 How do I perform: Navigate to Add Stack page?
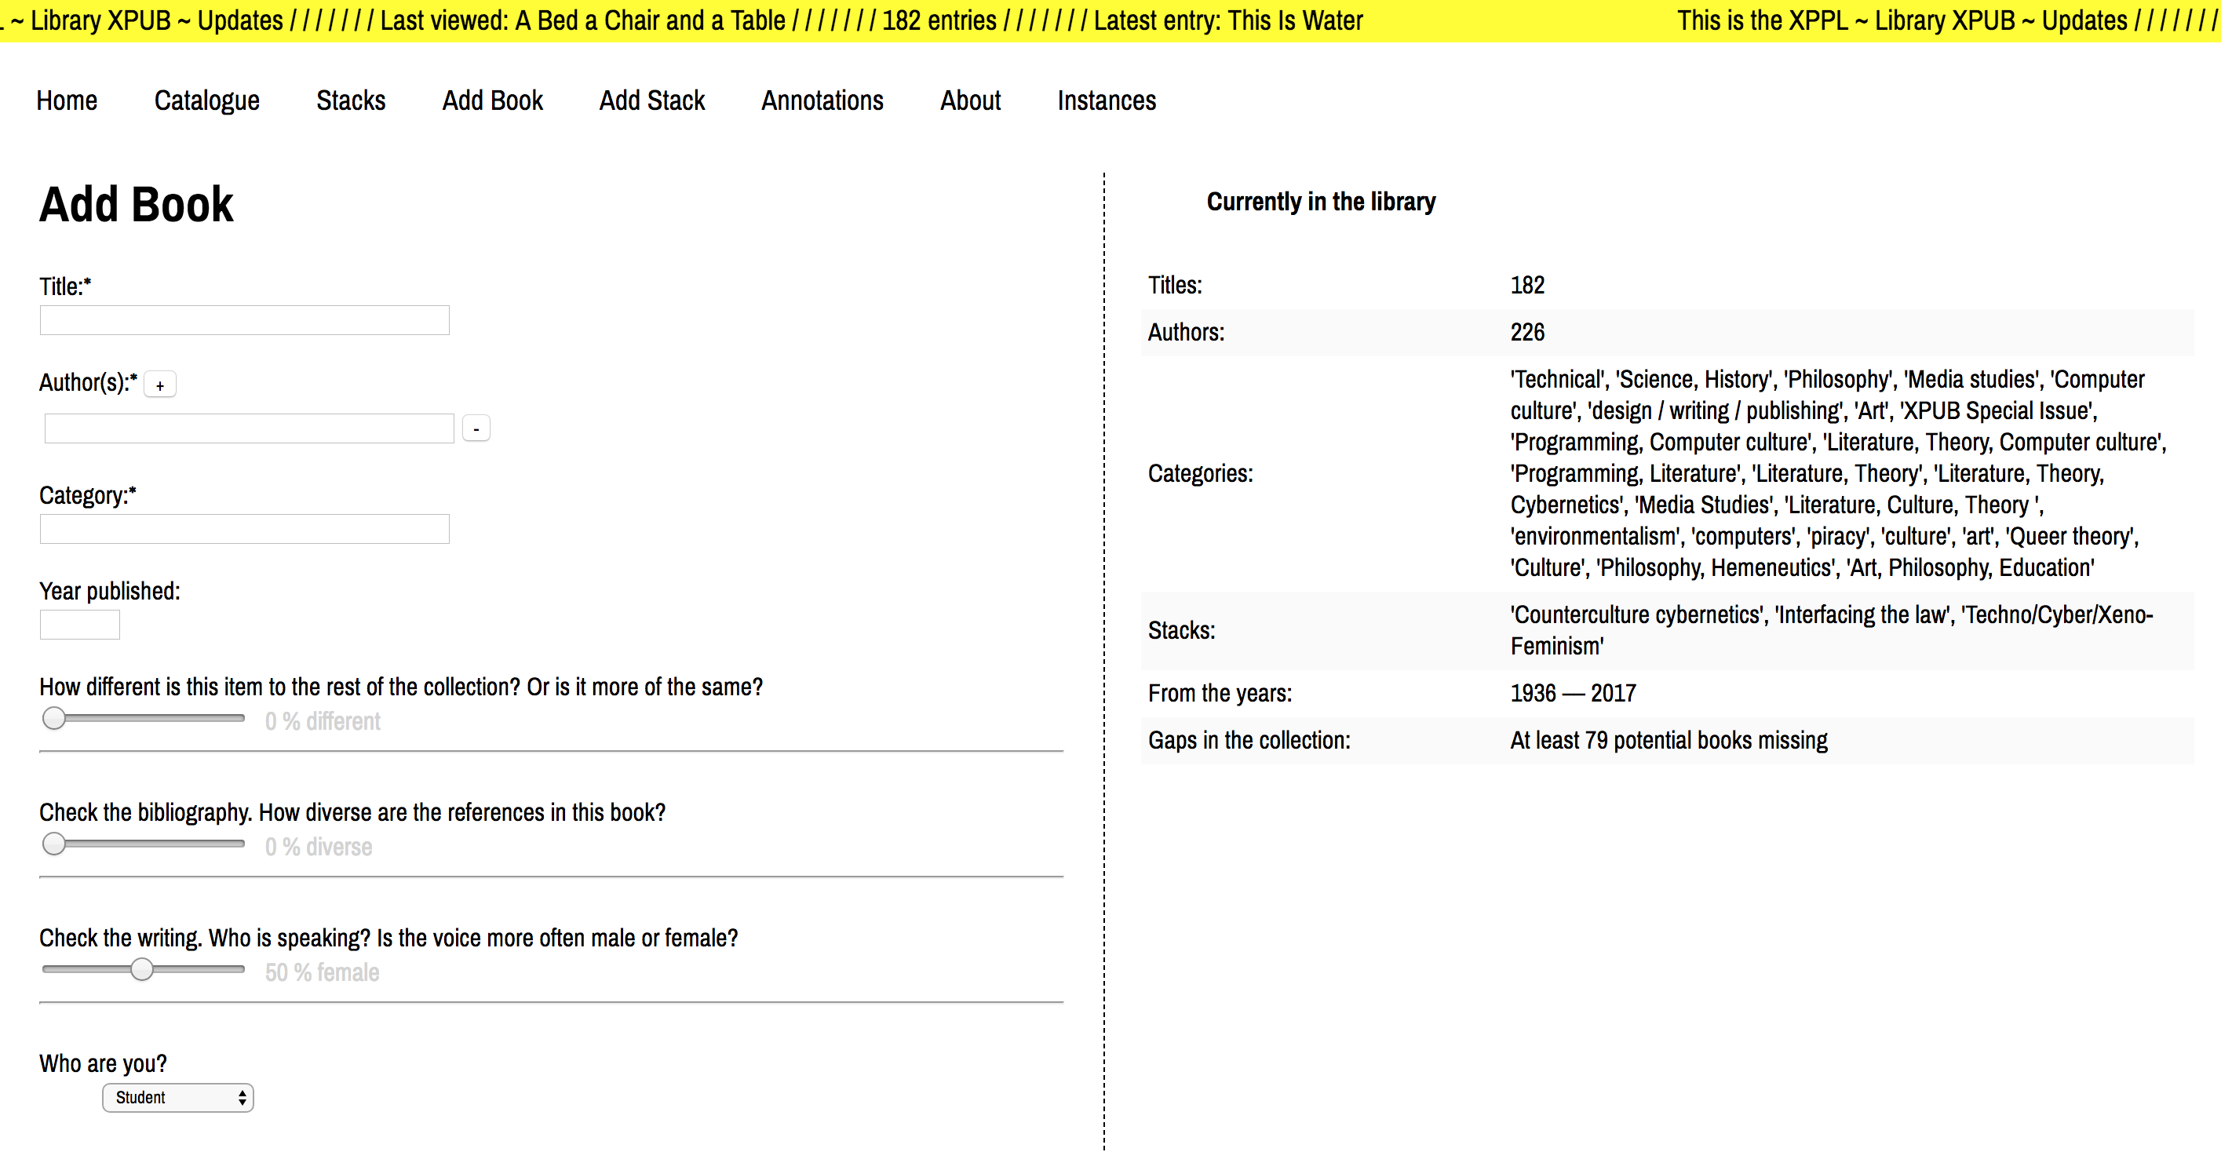pos(652,101)
